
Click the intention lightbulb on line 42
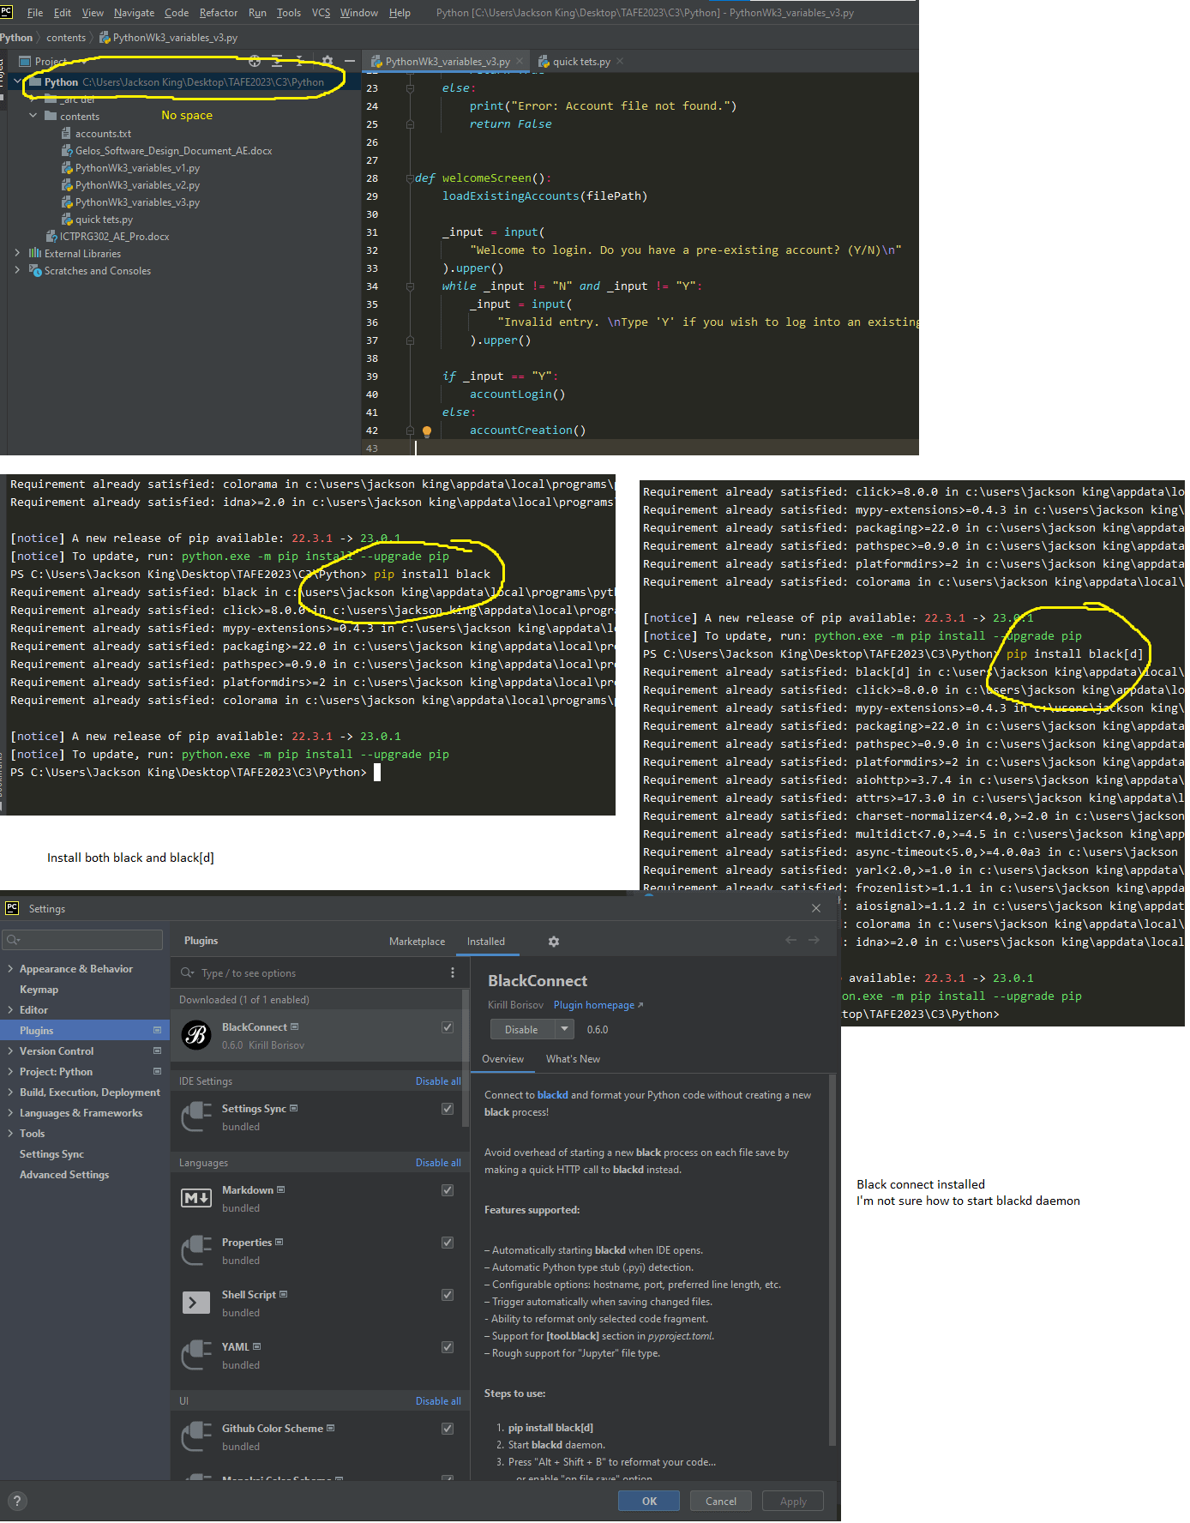(x=426, y=431)
